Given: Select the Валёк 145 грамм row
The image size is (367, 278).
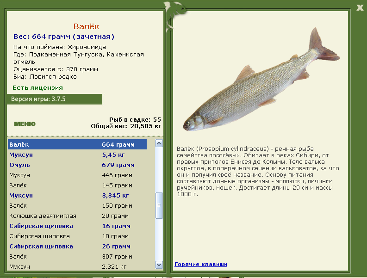Looking at the screenshot, I should [77, 185].
